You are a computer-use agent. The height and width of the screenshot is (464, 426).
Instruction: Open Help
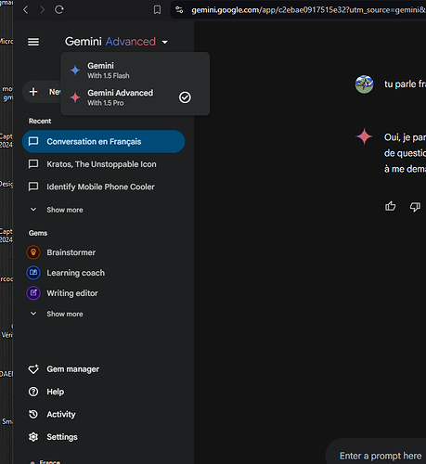coord(56,392)
